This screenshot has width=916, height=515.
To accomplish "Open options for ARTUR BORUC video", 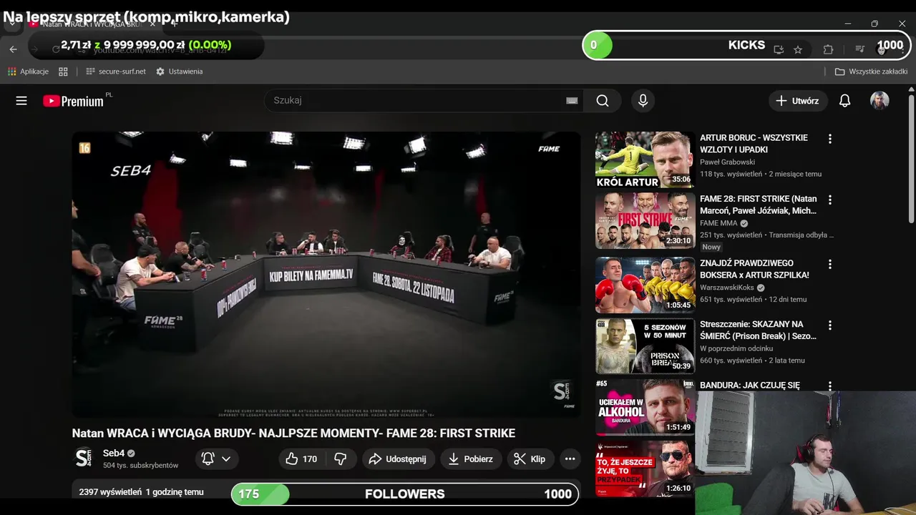I will 830,139.
